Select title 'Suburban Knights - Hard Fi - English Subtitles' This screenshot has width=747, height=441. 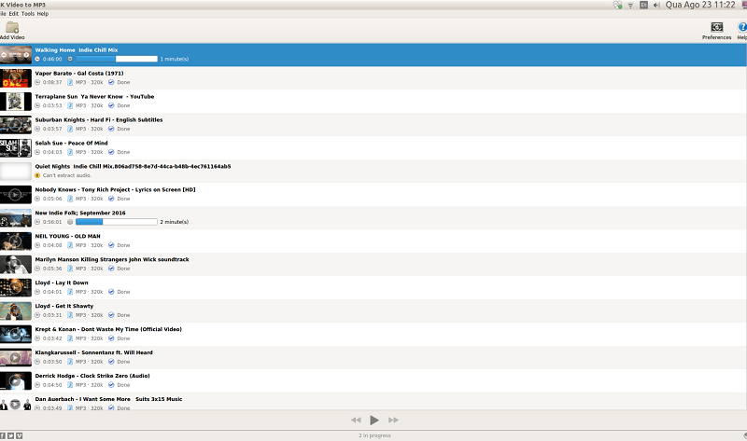tap(99, 120)
